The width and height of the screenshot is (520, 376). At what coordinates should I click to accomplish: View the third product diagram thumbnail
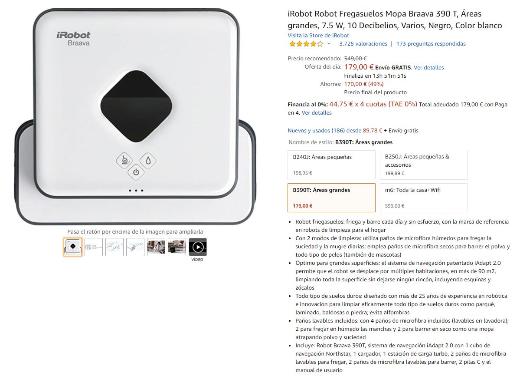pos(114,247)
